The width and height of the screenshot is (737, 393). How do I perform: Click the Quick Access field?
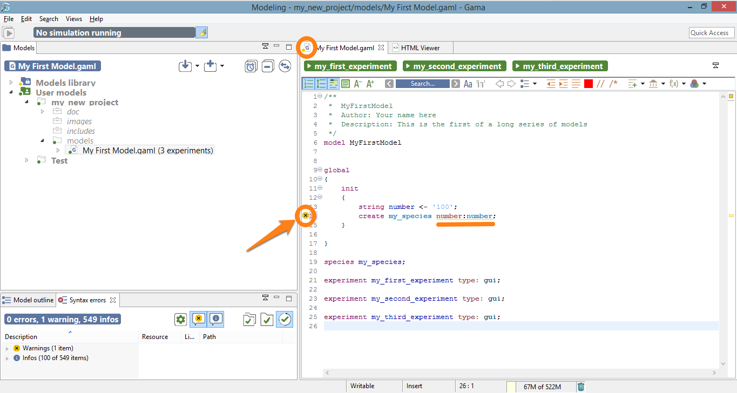pyautogui.click(x=711, y=32)
